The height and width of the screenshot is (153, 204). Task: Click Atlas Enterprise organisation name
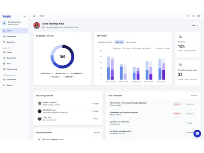tap(14, 22)
